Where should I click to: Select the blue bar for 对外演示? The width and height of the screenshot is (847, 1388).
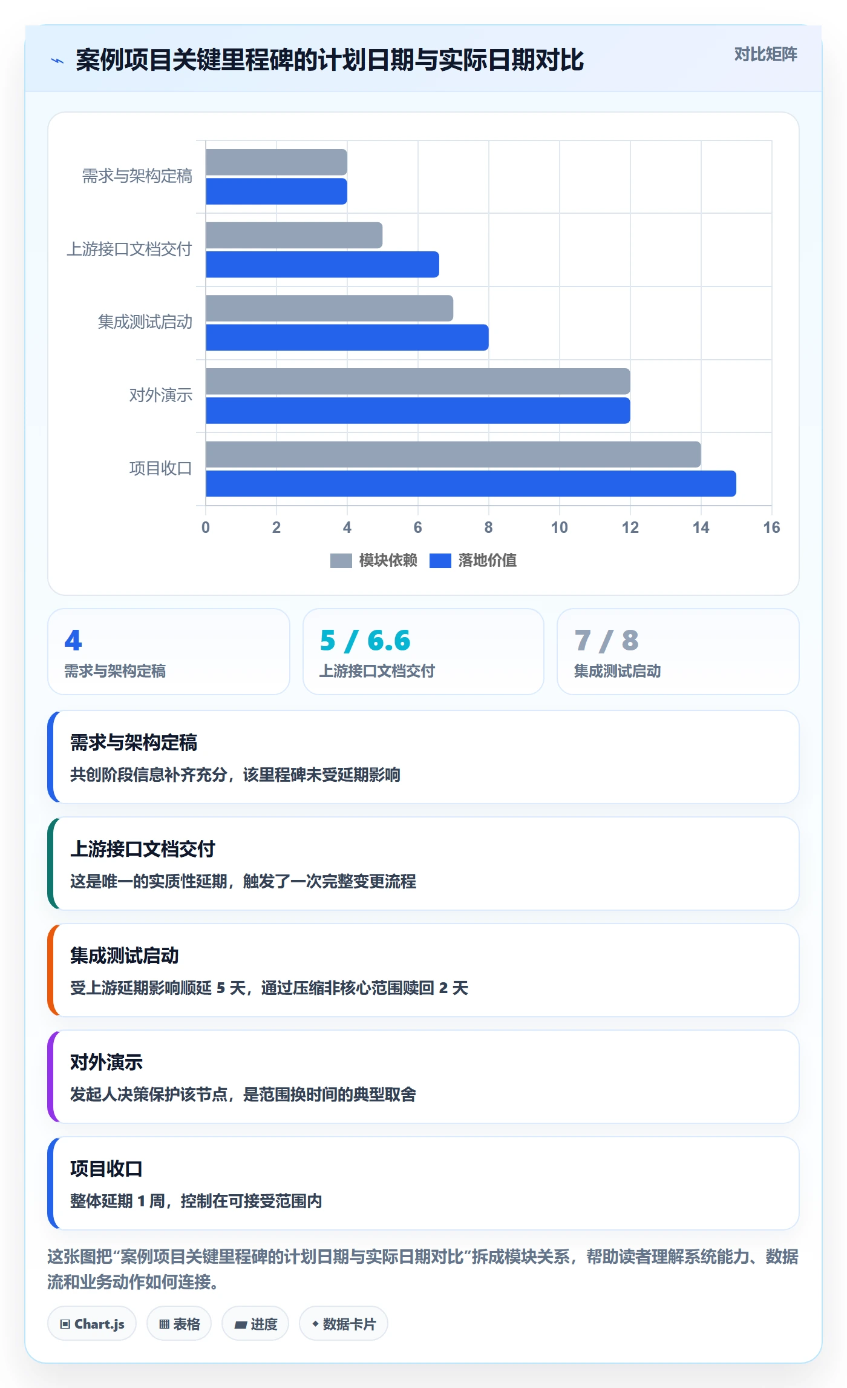(x=418, y=411)
